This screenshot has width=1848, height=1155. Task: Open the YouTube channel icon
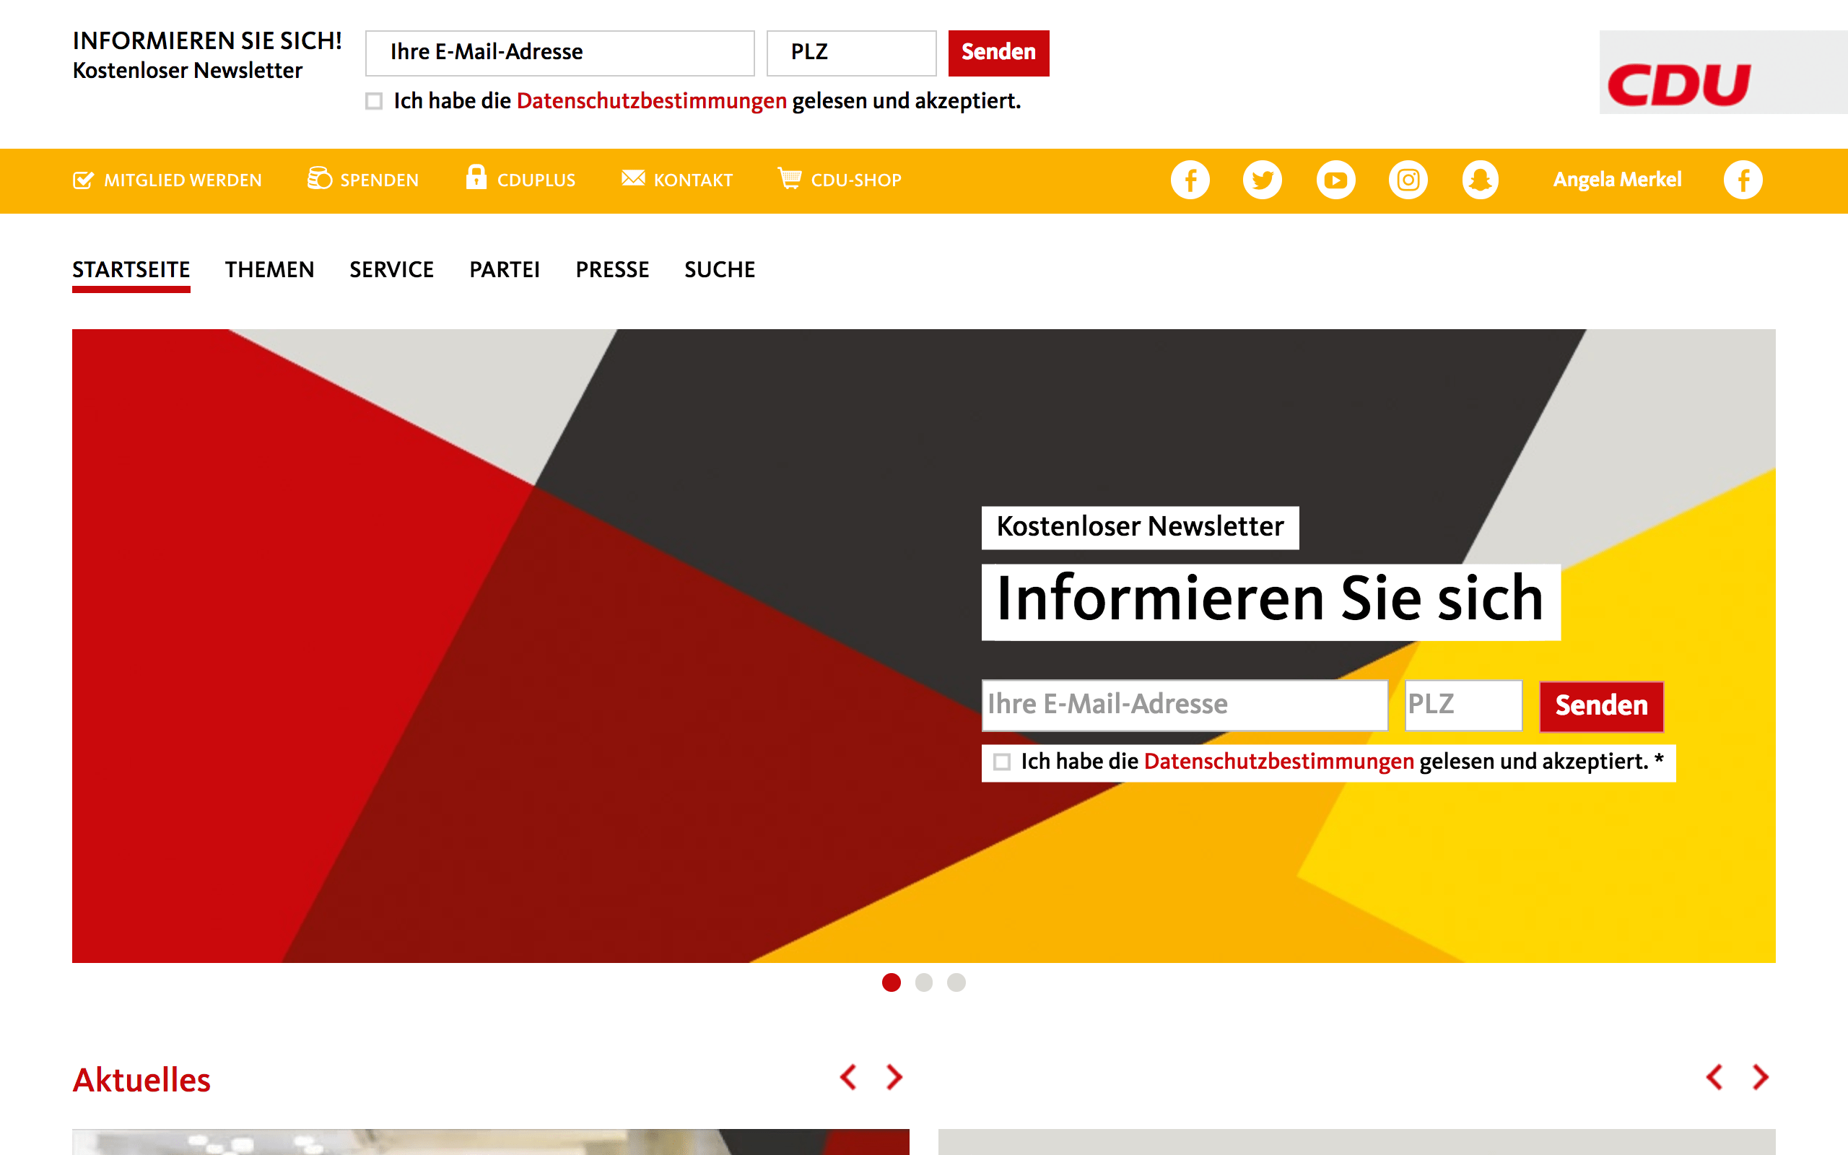click(1335, 180)
